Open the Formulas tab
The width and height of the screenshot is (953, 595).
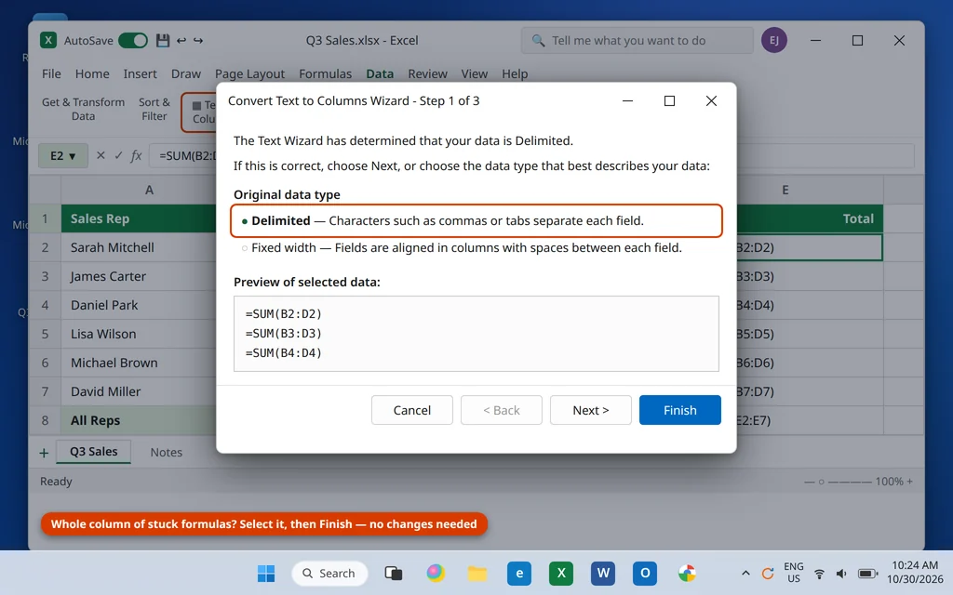(x=325, y=73)
